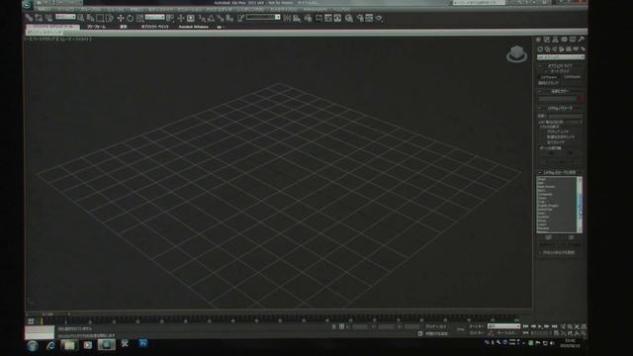The width and height of the screenshot is (633, 356).
Task: Collapse the CATRig Load Save rollout
Action: click(561, 172)
